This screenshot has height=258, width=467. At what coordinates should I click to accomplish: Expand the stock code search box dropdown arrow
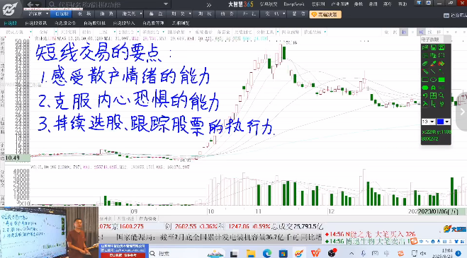click(x=166, y=4)
